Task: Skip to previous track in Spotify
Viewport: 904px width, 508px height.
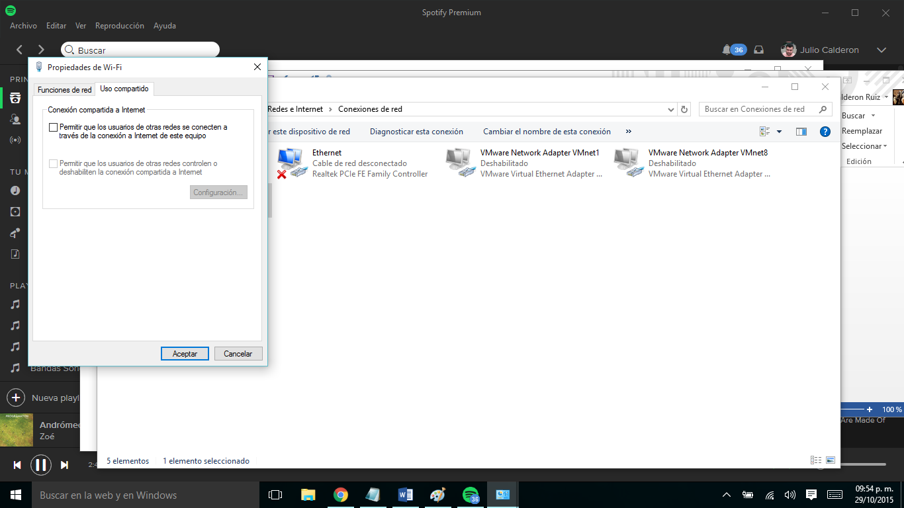Action: pos(17,465)
